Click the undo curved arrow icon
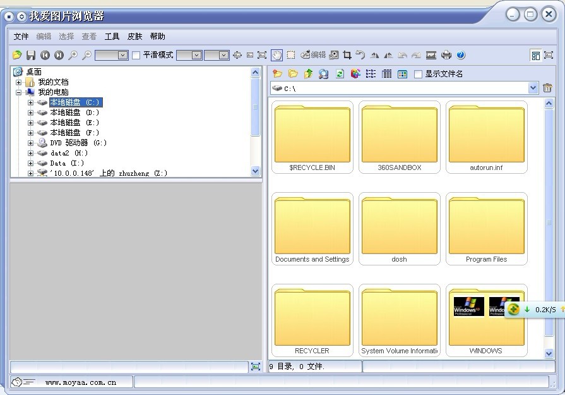 point(360,55)
